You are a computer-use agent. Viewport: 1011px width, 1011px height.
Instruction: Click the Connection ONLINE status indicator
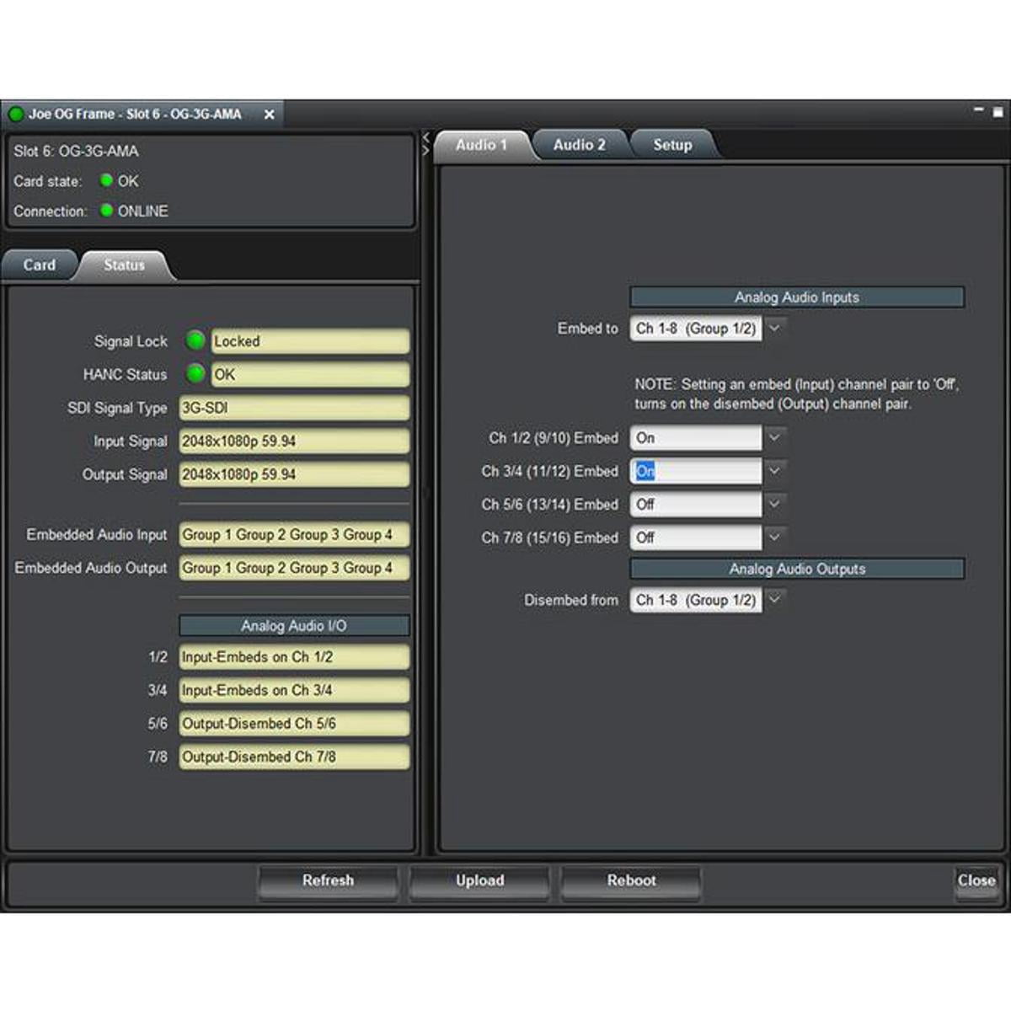click(107, 211)
